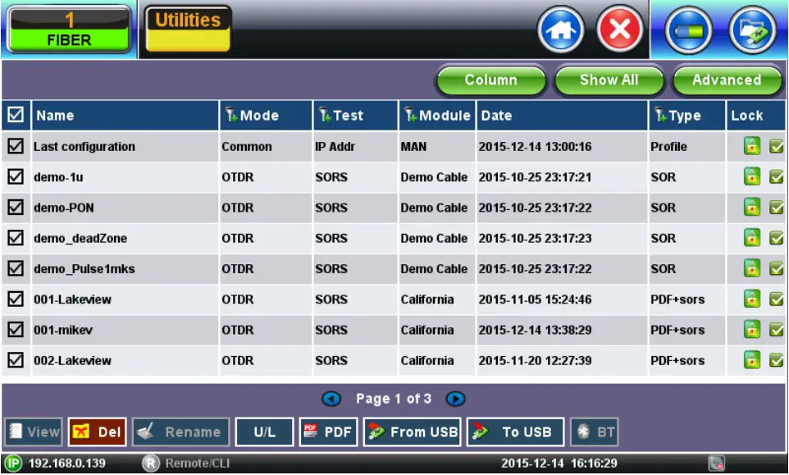Go to the next page arrow
This screenshot has height=475, width=789.
pyautogui.click(x=455, y=399)
